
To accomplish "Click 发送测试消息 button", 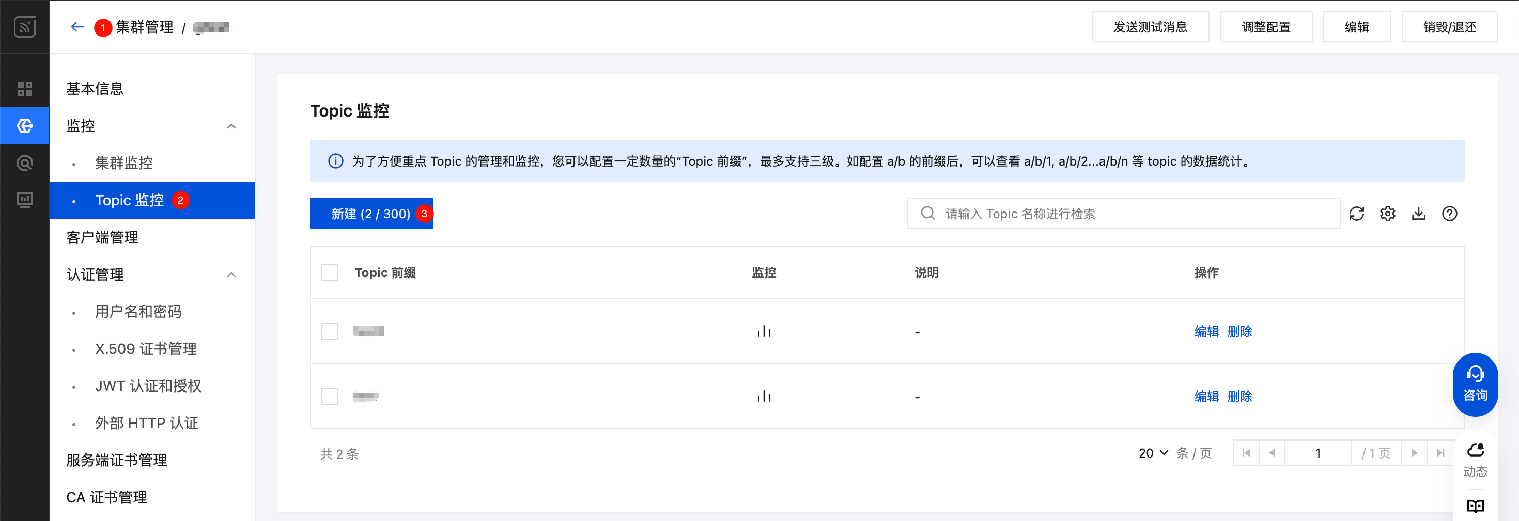I will coord(1150,27).
